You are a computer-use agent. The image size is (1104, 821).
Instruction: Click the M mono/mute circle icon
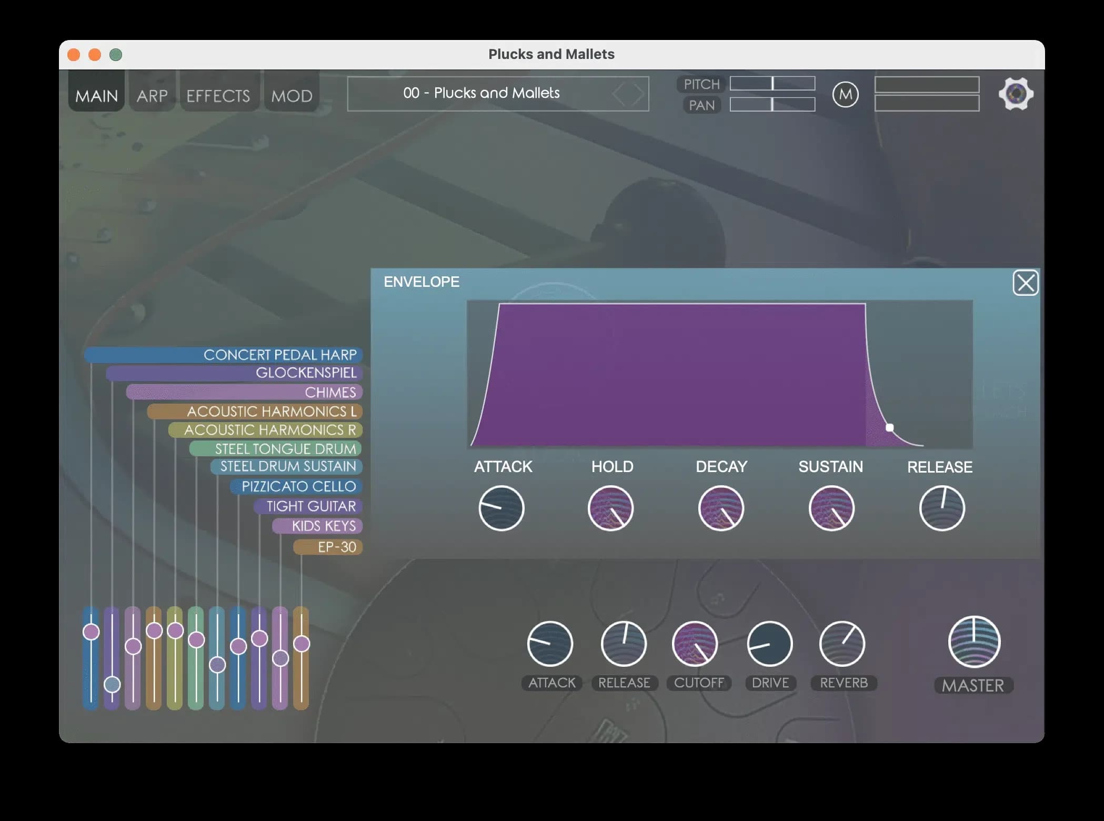click(x=845, y=94)
